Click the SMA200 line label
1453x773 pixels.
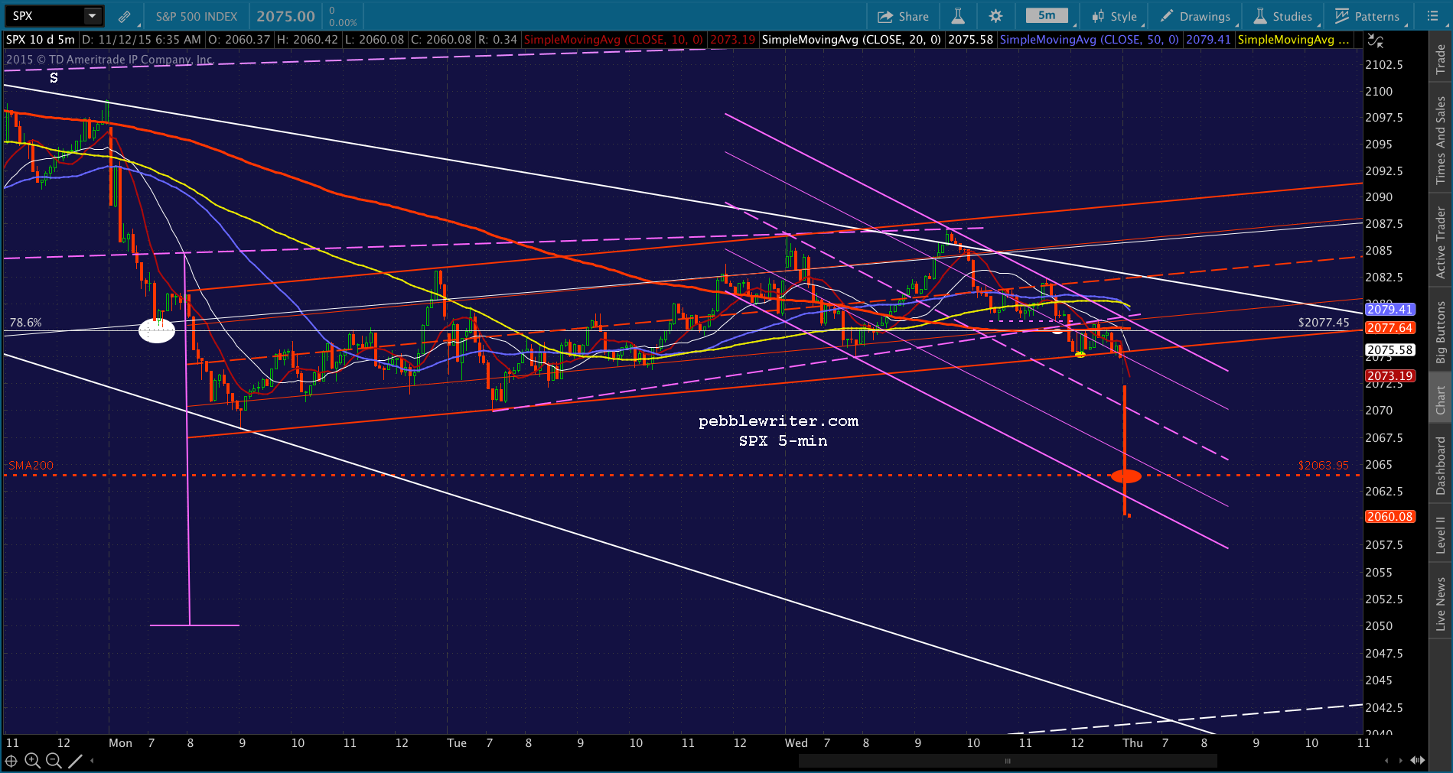[31, 466]
